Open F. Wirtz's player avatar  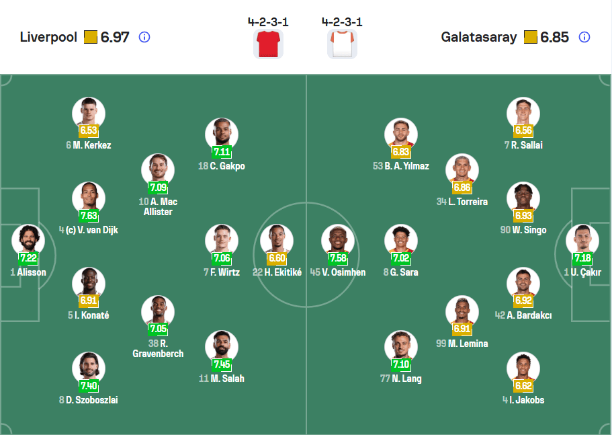[222, 240]
